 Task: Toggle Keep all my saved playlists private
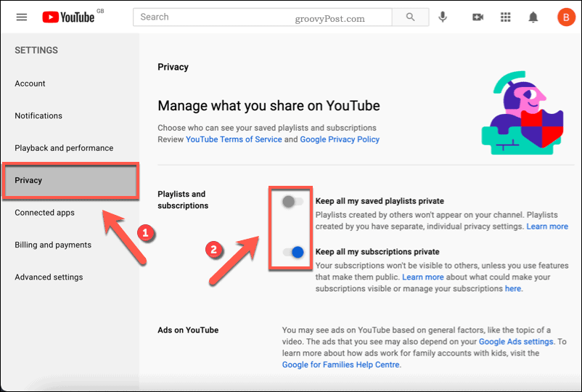point(293,202)
